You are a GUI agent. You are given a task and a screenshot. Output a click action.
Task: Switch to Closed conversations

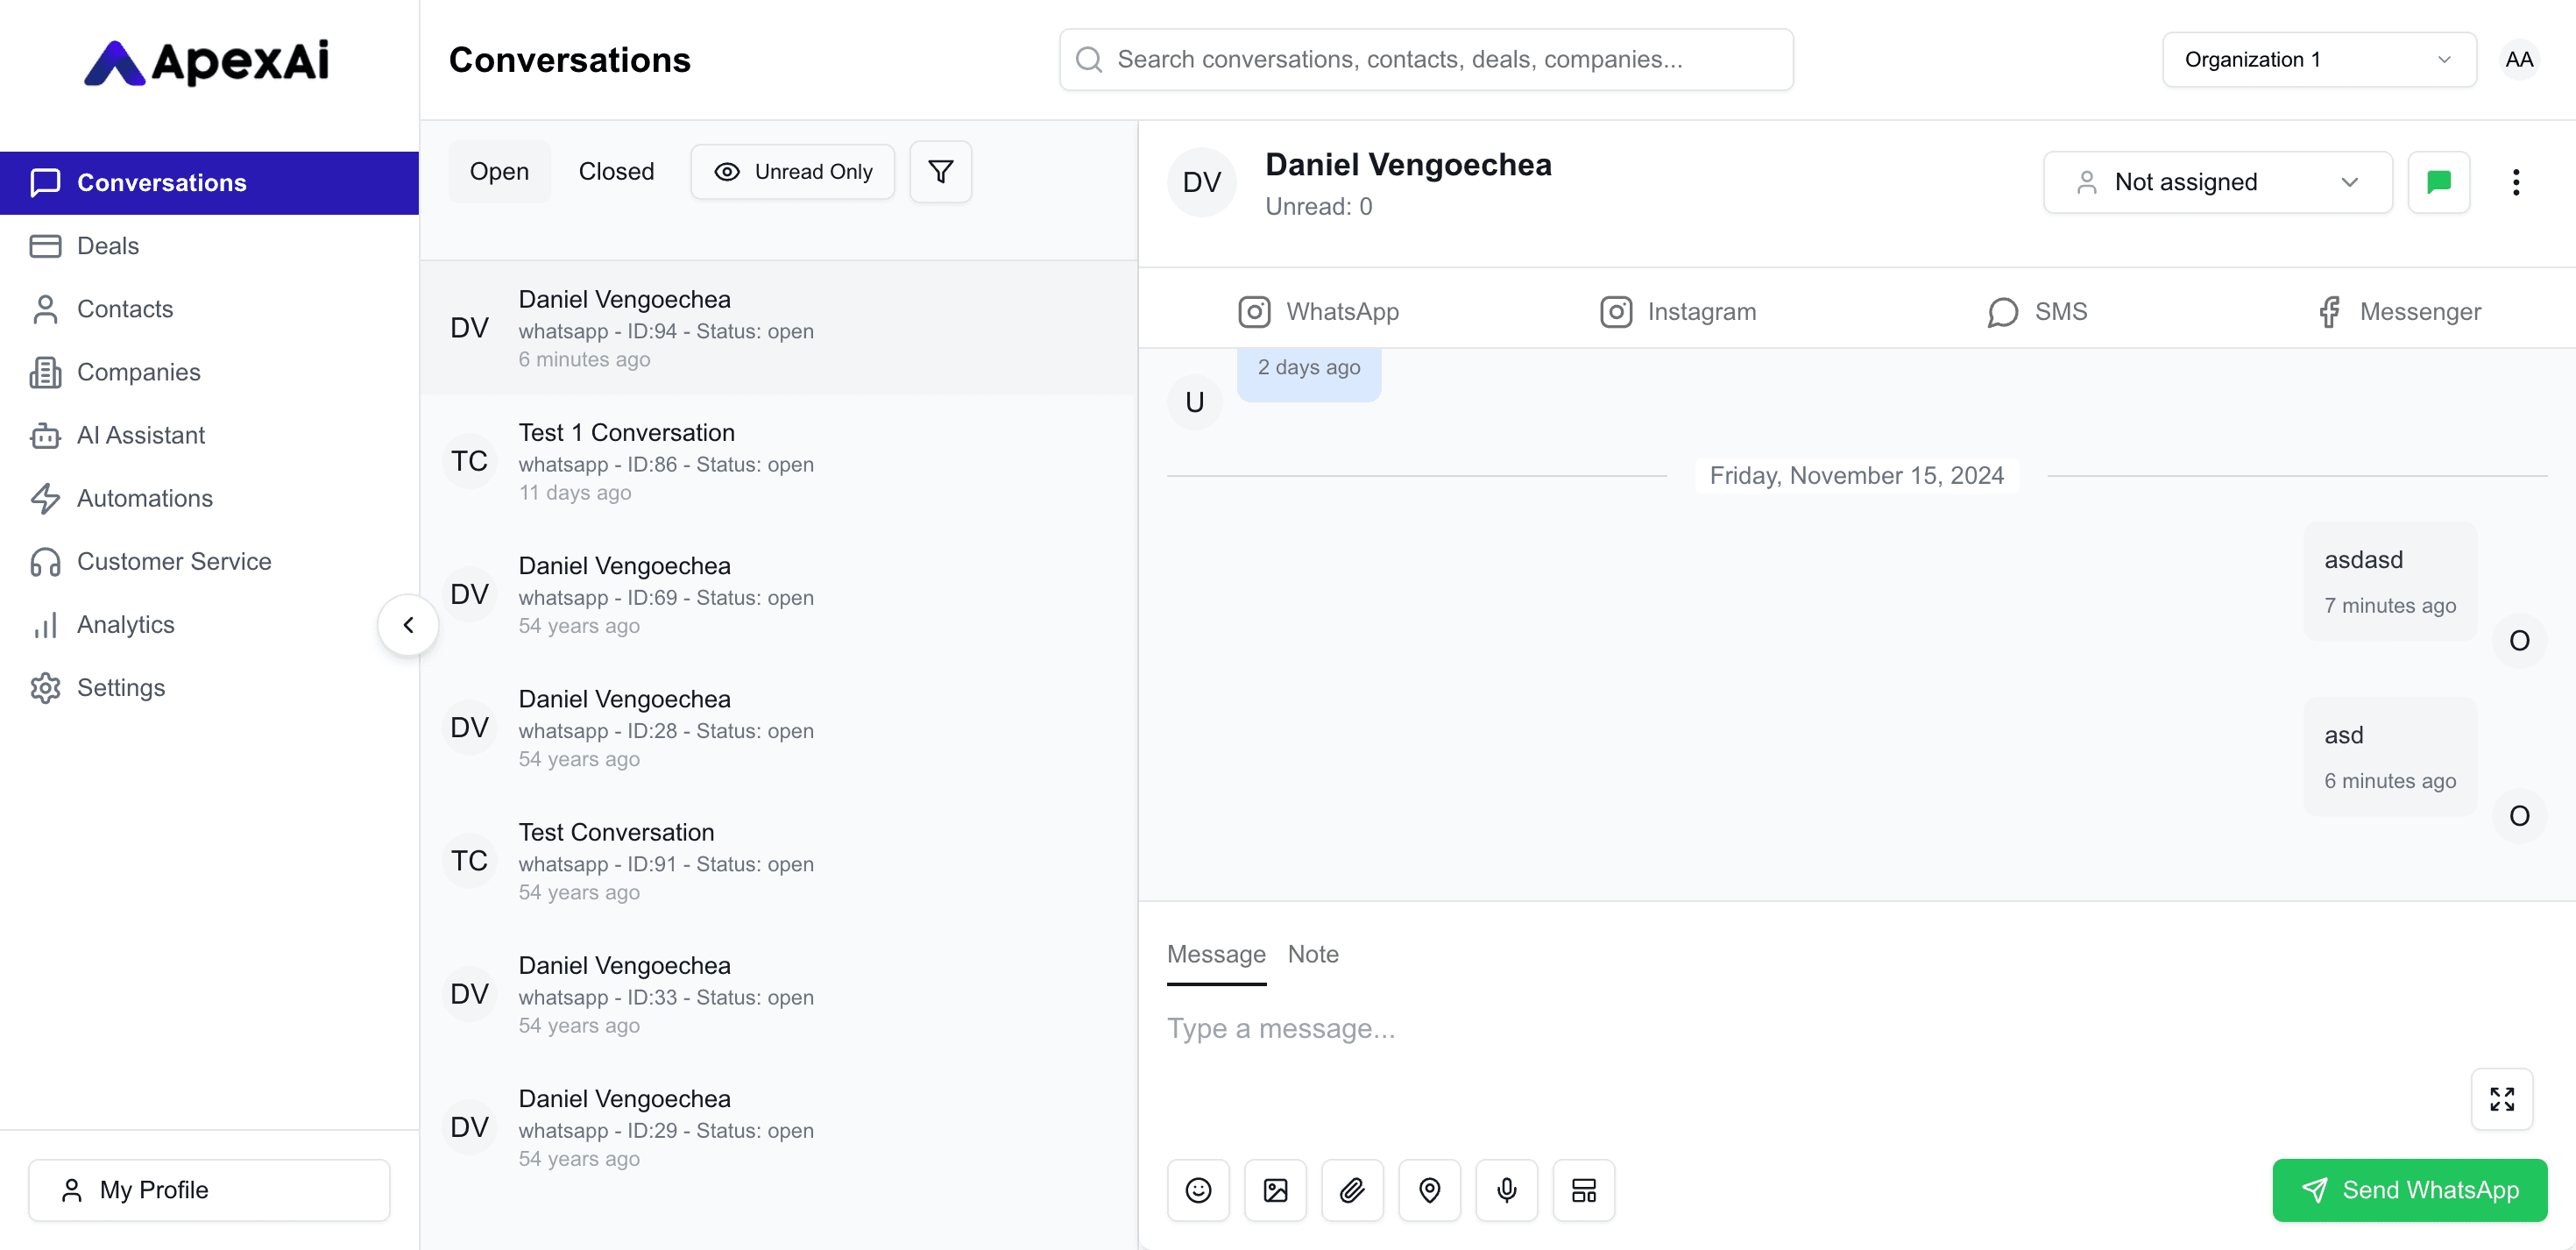click(x=616, y=171)
